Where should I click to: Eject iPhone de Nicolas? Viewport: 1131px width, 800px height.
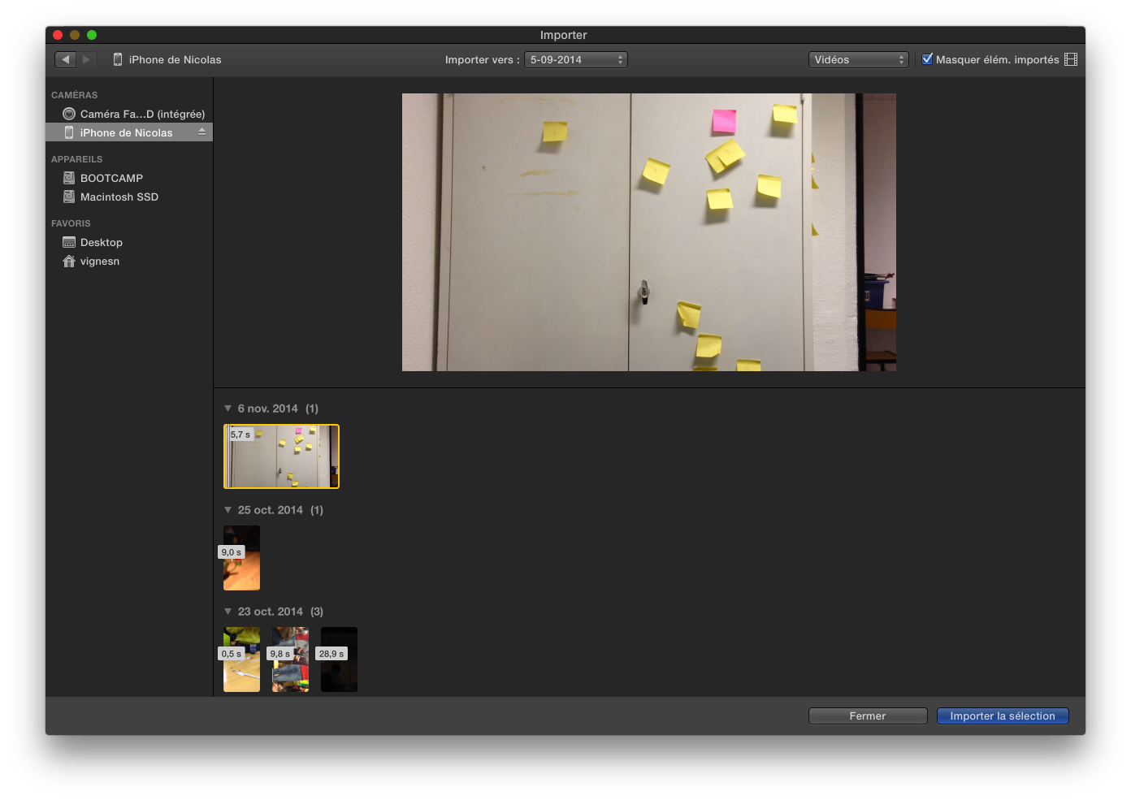(x=201, y=132)
